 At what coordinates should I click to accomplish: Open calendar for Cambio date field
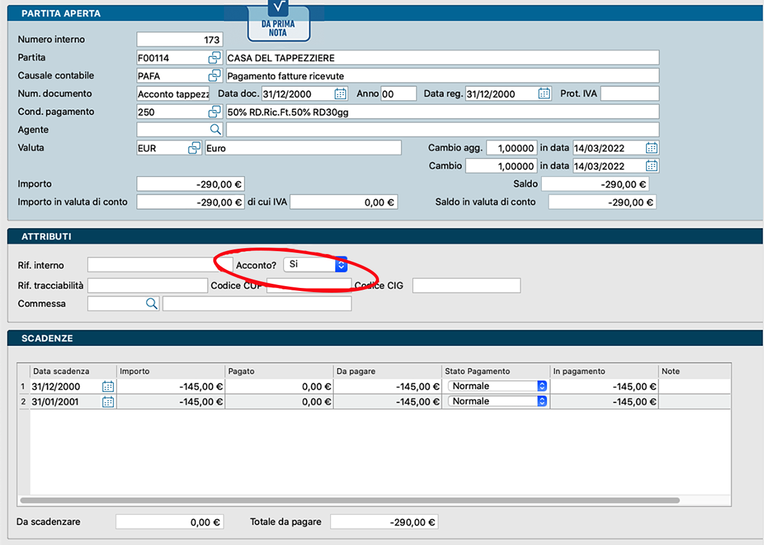click(x=652, y=166)
